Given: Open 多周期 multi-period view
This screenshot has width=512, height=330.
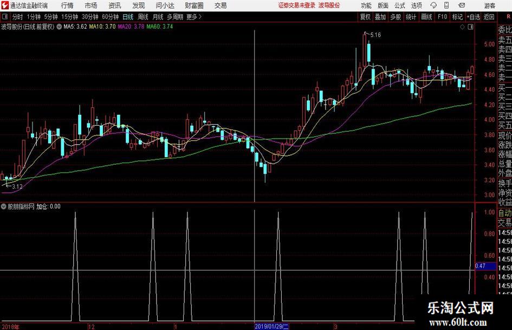Looking at the screenshot, I should click(x=175, y=17).
